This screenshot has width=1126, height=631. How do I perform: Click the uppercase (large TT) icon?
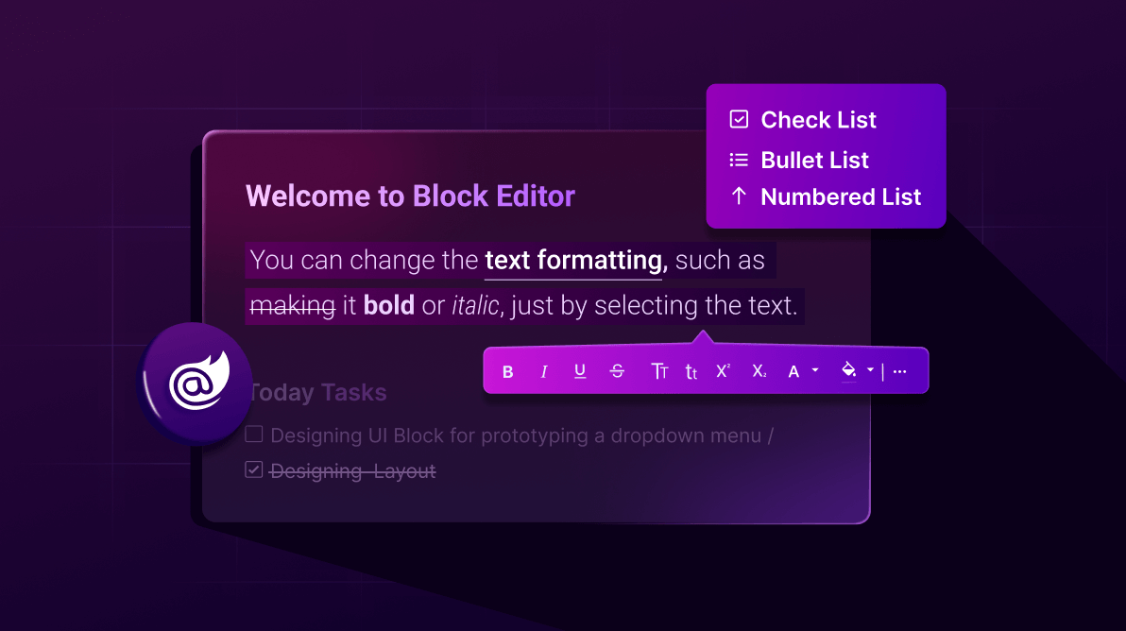click(x=659, y=372)
